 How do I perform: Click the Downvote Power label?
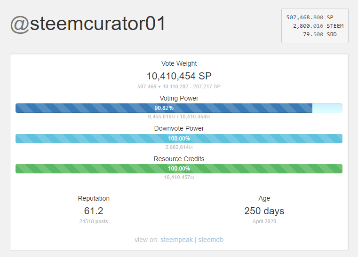179,128
